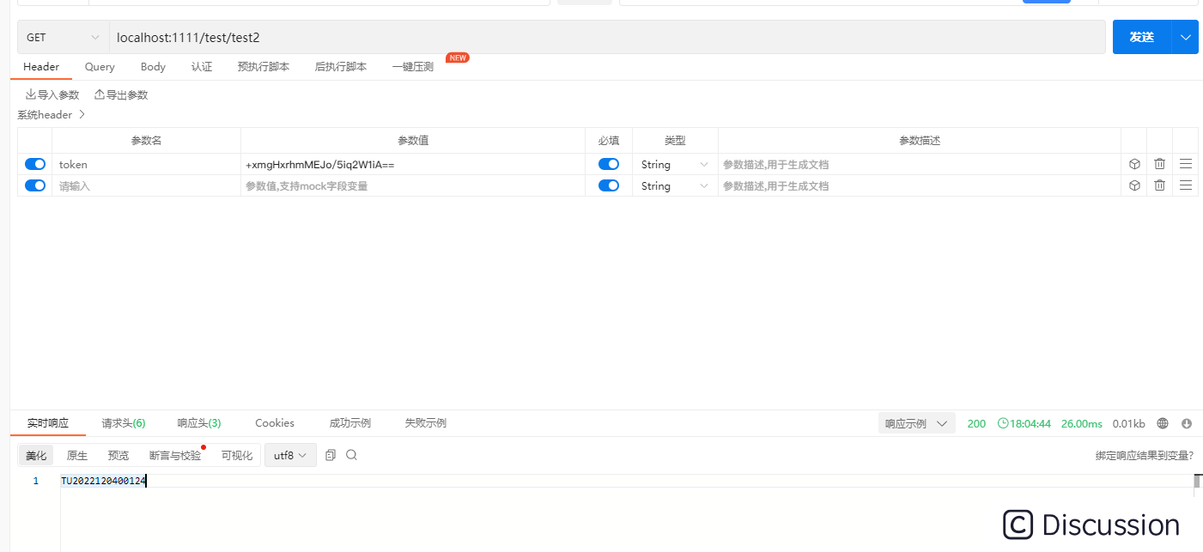Click the 发送 send button
1203x552 pixels.
tap(1142, 37)
